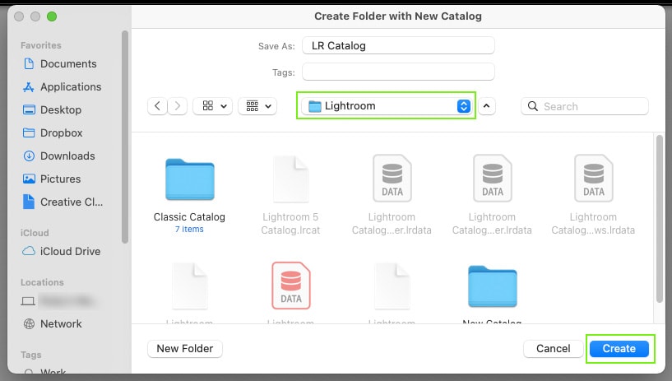672x381 pixels.
Task: Click the Save As name field
Action: pos(398,46)
